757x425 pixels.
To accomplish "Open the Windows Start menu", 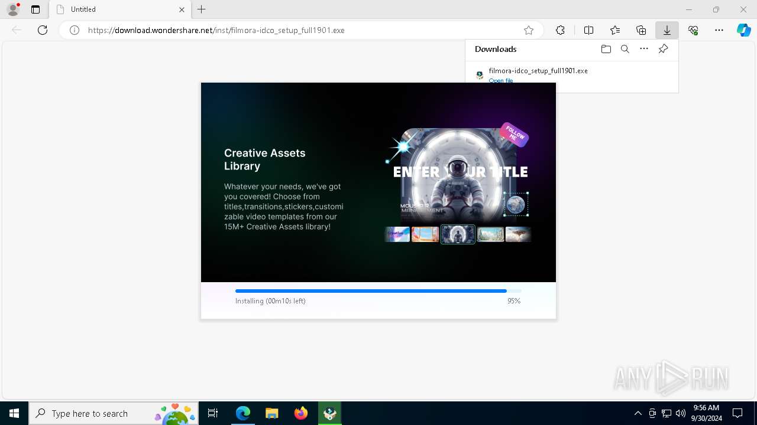I will pyautogui.click(x=14, y=413).
